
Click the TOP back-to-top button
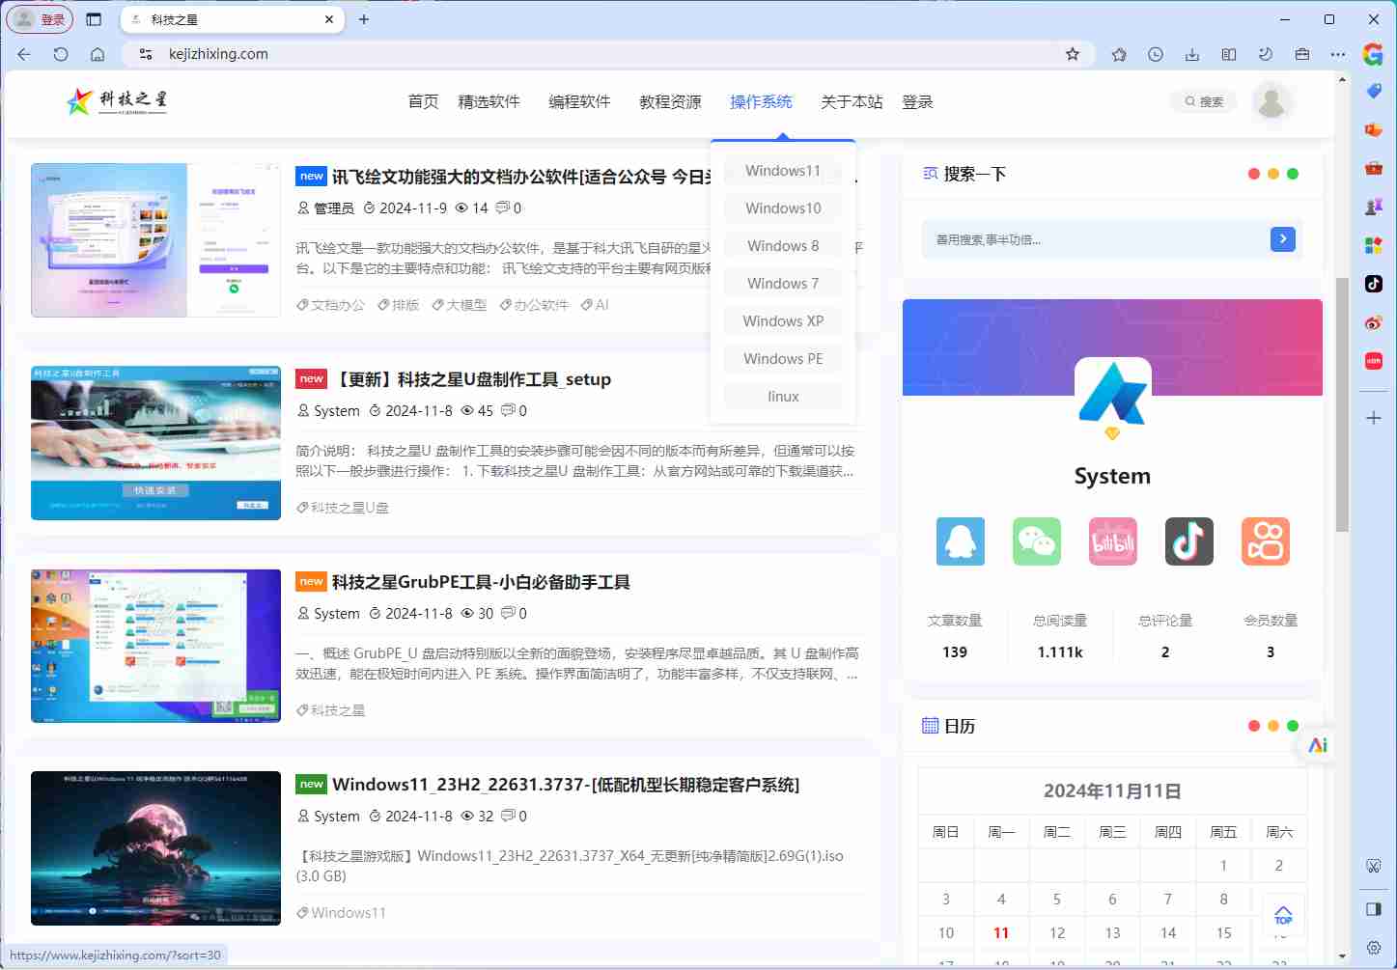pos(1282,915)
